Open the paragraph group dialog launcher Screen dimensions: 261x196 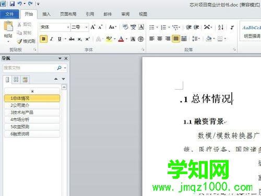point(234,50)
